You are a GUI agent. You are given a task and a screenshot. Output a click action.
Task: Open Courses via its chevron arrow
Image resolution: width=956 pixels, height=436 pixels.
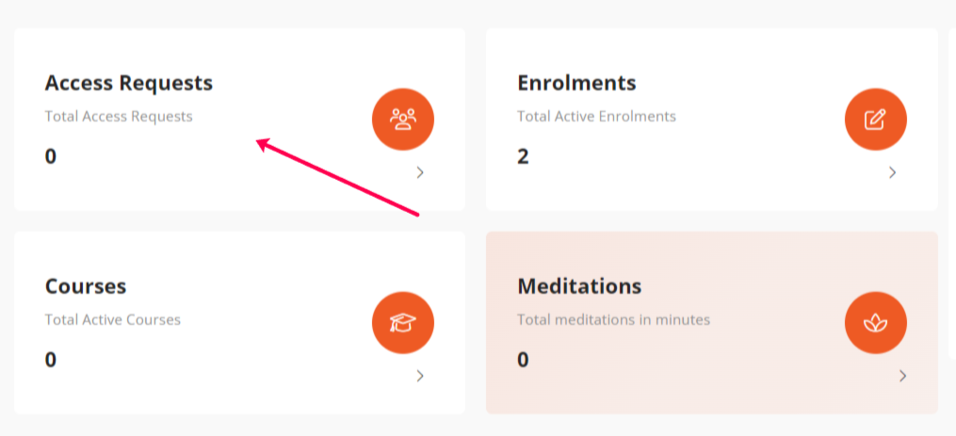[x=420, y=376]
